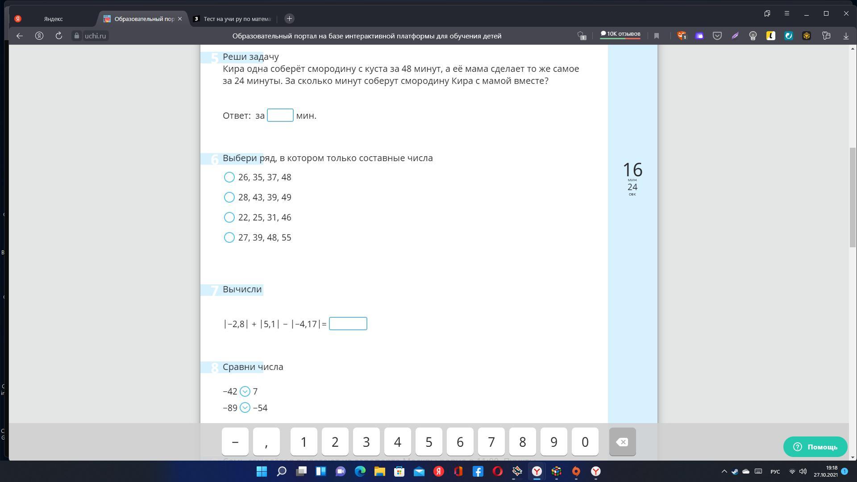Click the Yandex home icon in toolbar
The width and height of the screenshot is (857, 482).
pos(39,36)
